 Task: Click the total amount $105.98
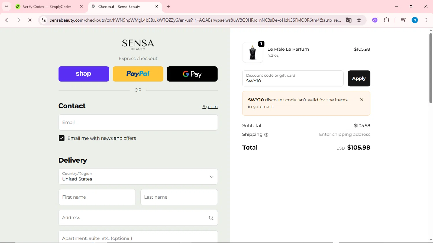coord(359,148)
